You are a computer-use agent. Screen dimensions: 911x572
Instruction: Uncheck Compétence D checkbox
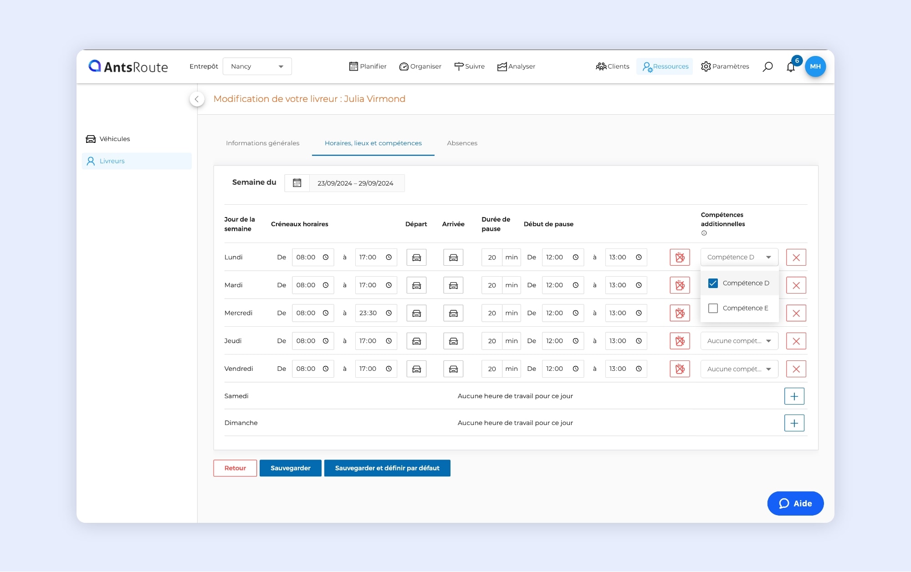pos(713,283)
